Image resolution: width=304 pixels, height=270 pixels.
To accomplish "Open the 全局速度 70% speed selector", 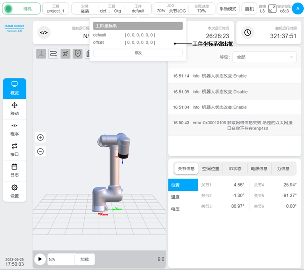I will (x=201, y=9).
